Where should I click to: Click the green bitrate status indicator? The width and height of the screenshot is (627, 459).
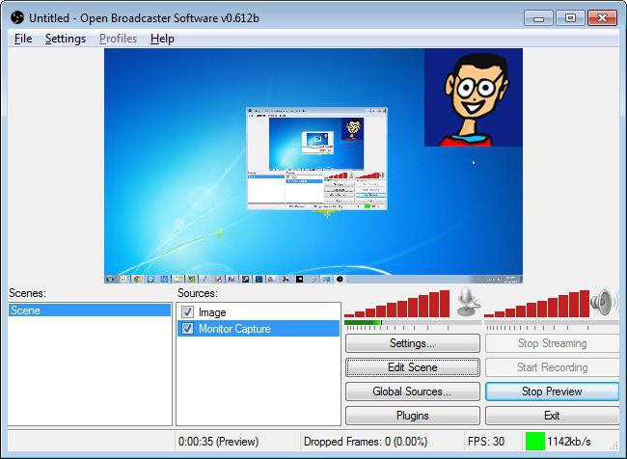click(535, 442)
